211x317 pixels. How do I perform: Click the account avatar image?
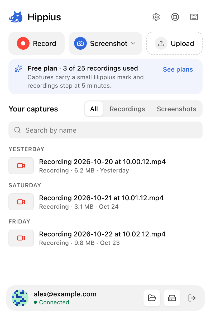(x=20, y=298)
